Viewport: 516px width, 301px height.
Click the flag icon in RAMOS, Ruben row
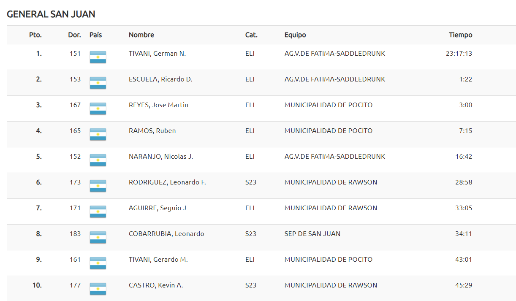click(x=98, y=135)
